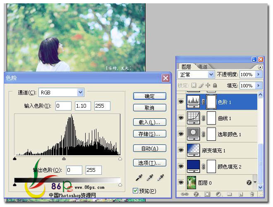Expand the 不透明度 opacity slider arrow

(x=259, y=75)
